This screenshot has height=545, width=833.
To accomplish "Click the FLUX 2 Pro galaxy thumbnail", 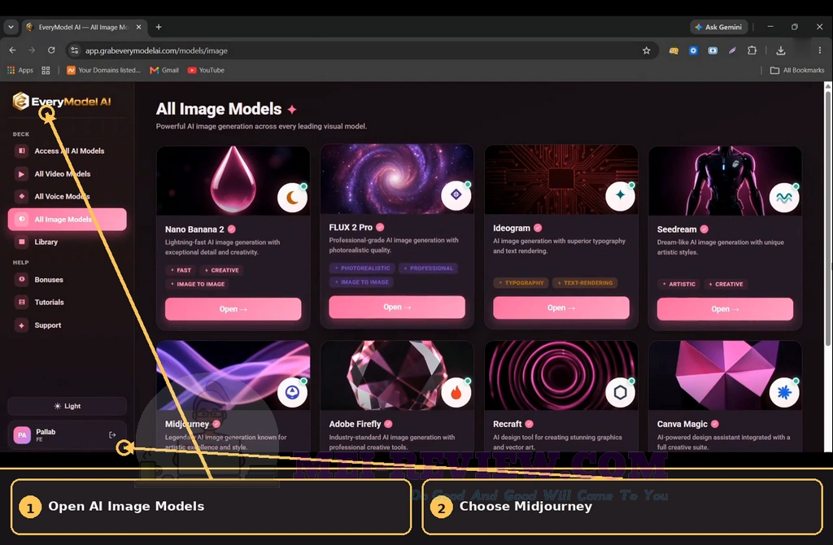I will 397,179.
